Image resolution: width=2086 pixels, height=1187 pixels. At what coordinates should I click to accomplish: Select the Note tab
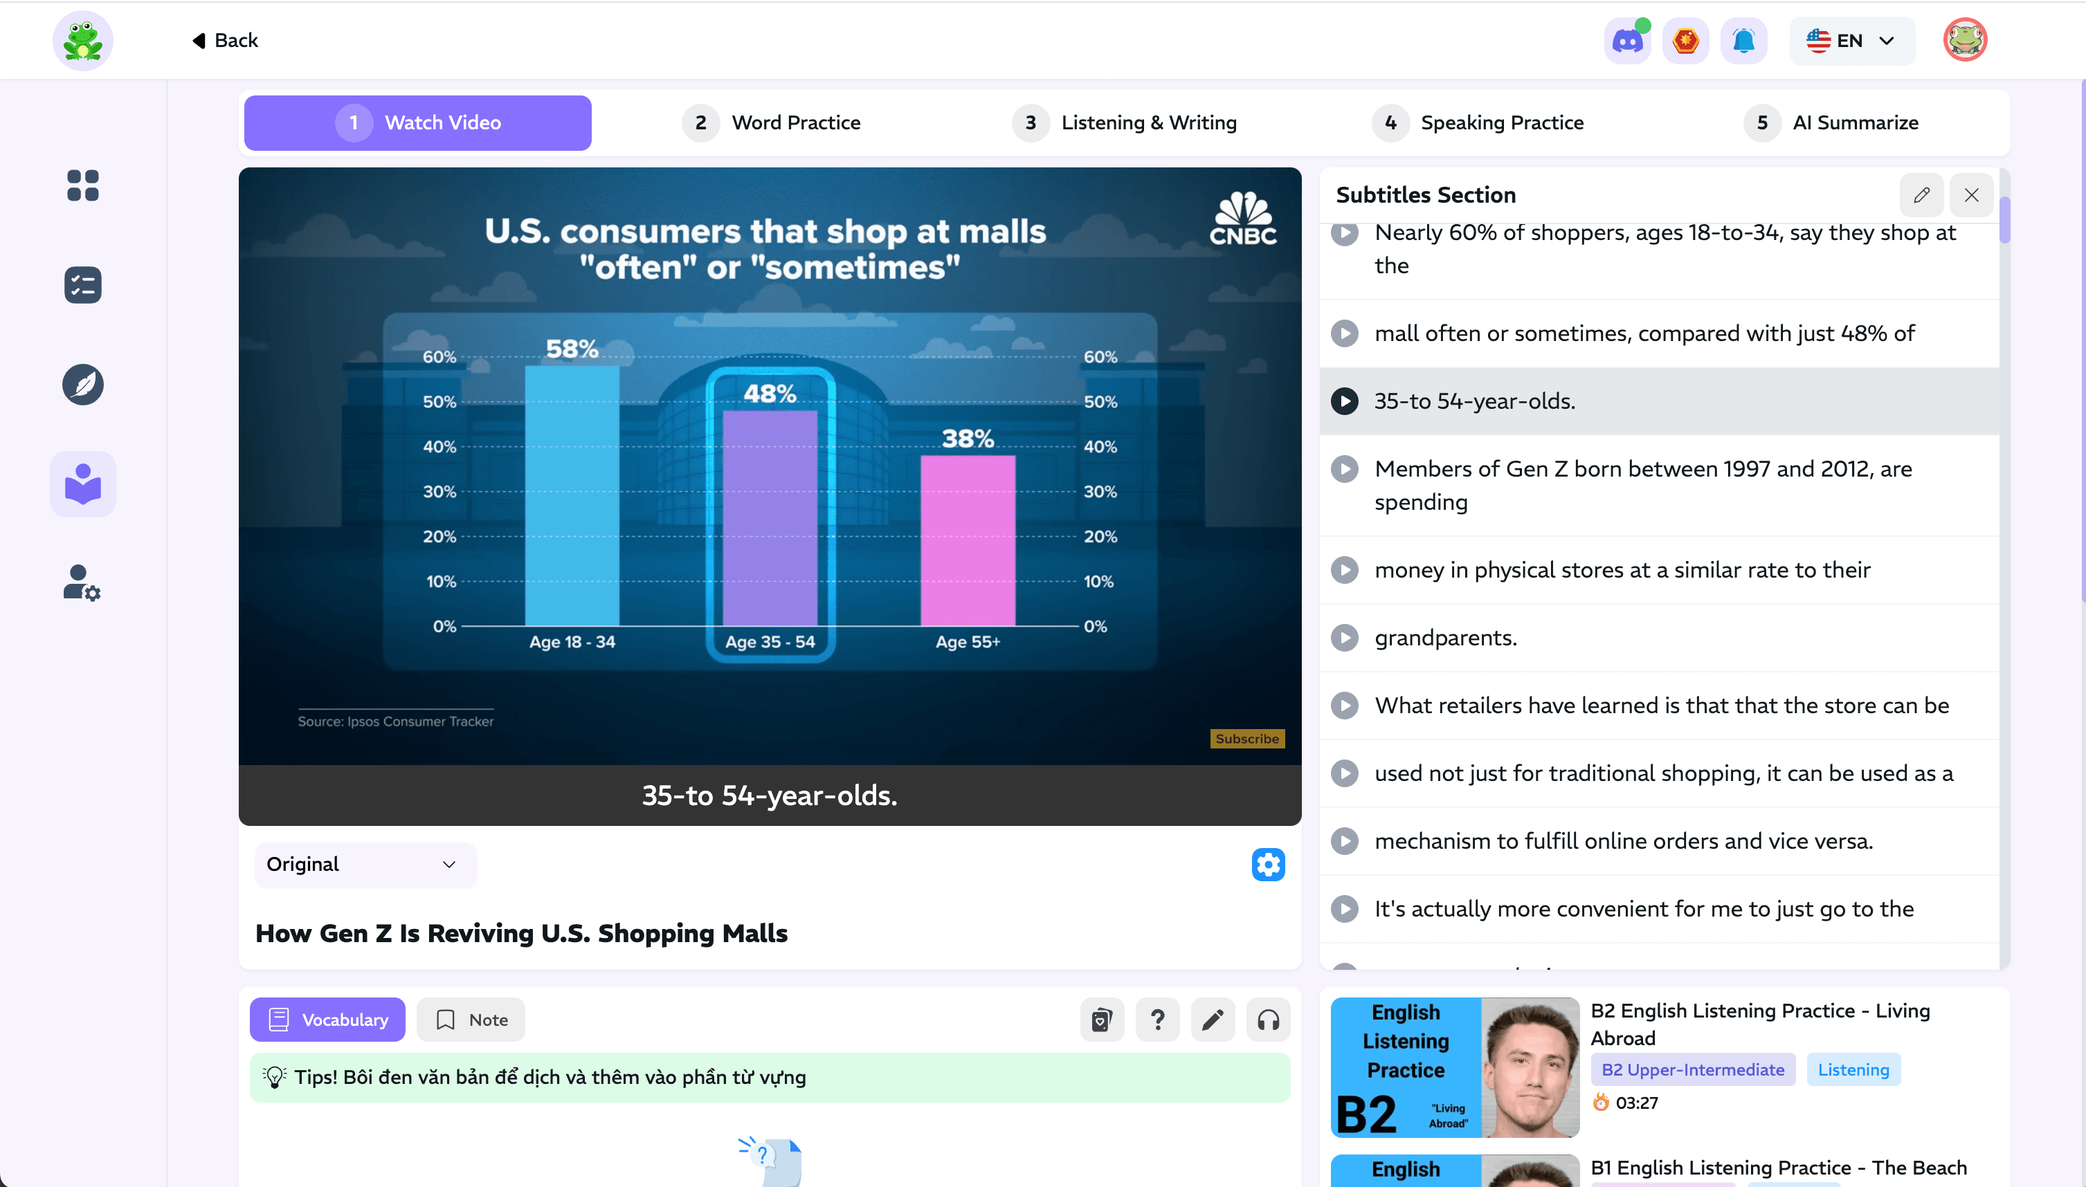click(x=471, y=1020)
